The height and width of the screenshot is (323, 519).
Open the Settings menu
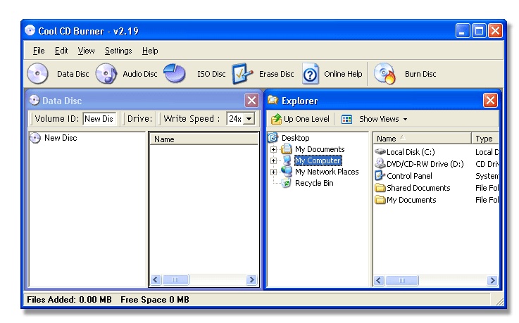pyautogui.click(x=118, y=51)
